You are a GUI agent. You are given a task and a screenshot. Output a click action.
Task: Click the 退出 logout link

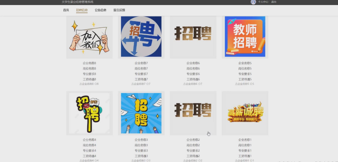(x=274, y=2)
